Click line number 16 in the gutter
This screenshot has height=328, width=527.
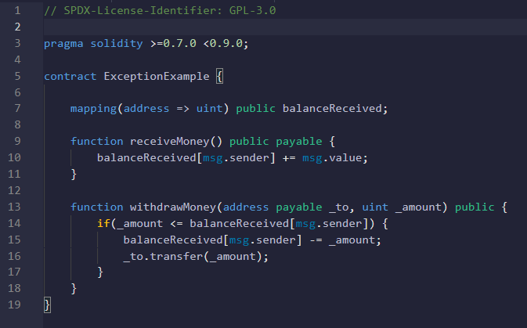pos(14,256)
